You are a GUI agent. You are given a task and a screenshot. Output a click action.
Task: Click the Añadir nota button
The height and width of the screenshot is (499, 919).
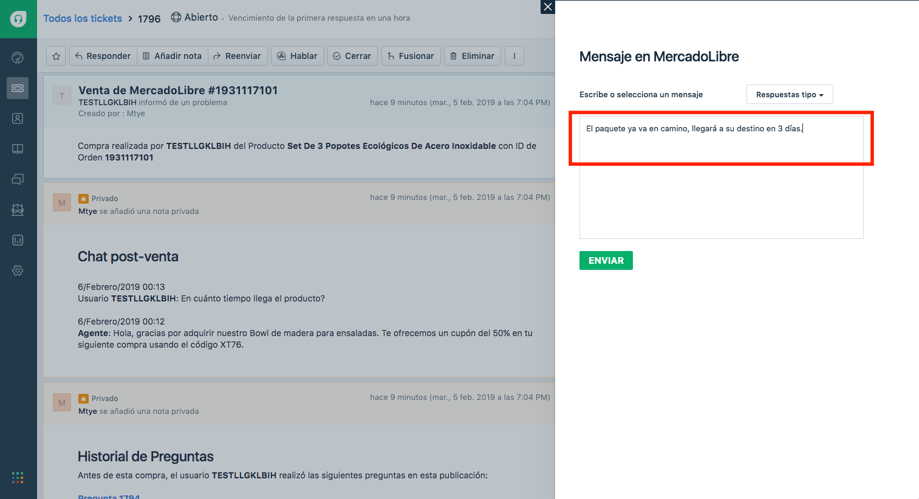pos(173,56)
